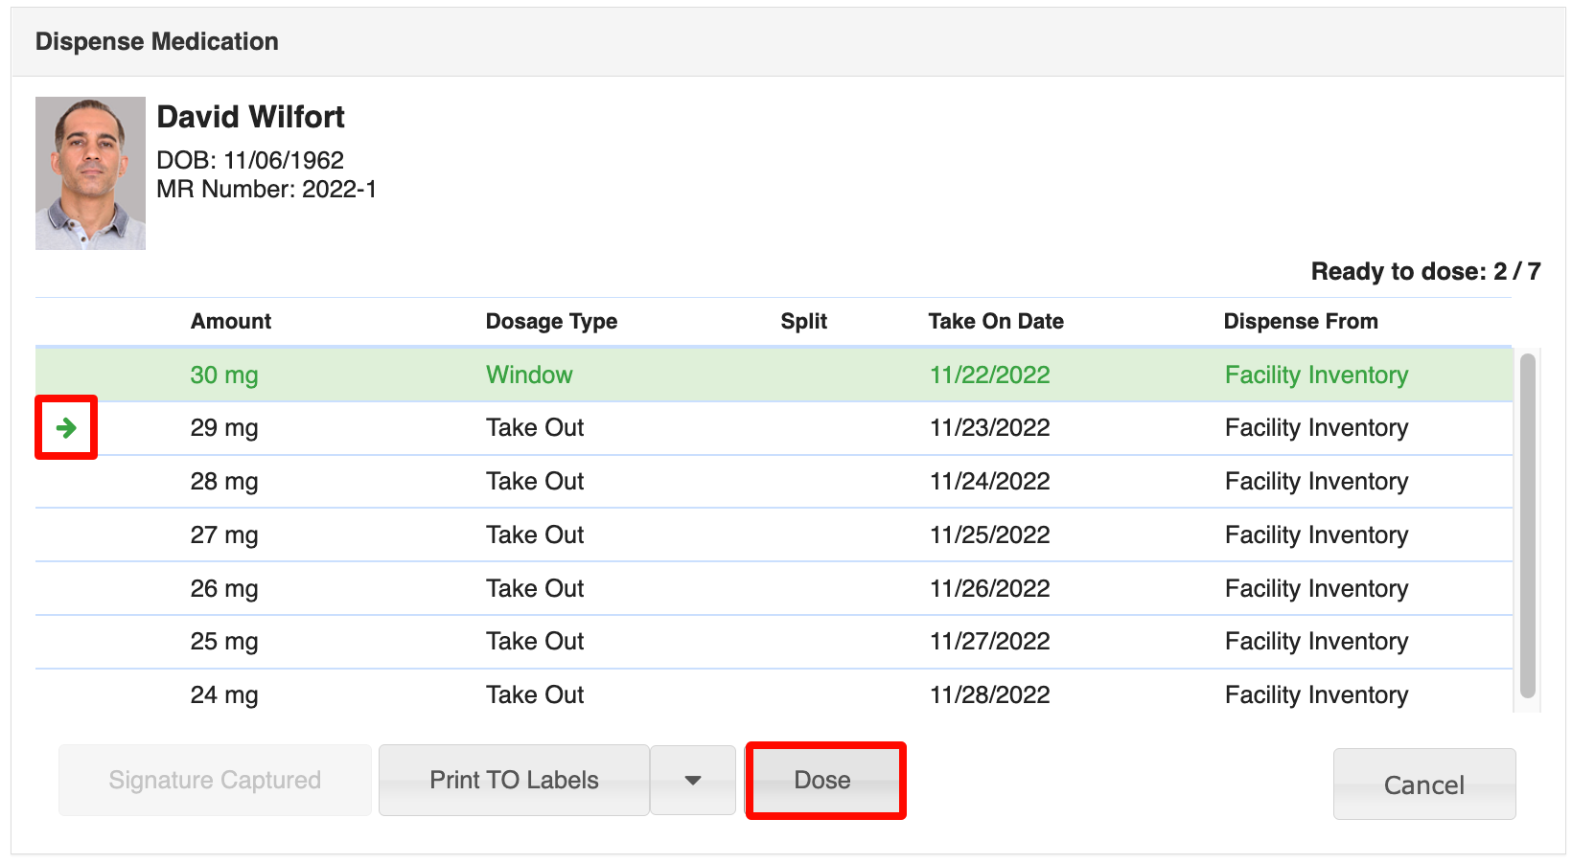Image resolution: width=1572 pixels, height=864 pixels.
Task: Click the Cancel button
Action: 1423,784
